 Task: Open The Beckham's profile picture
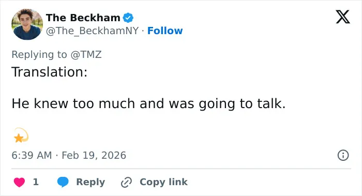(27, 24)
